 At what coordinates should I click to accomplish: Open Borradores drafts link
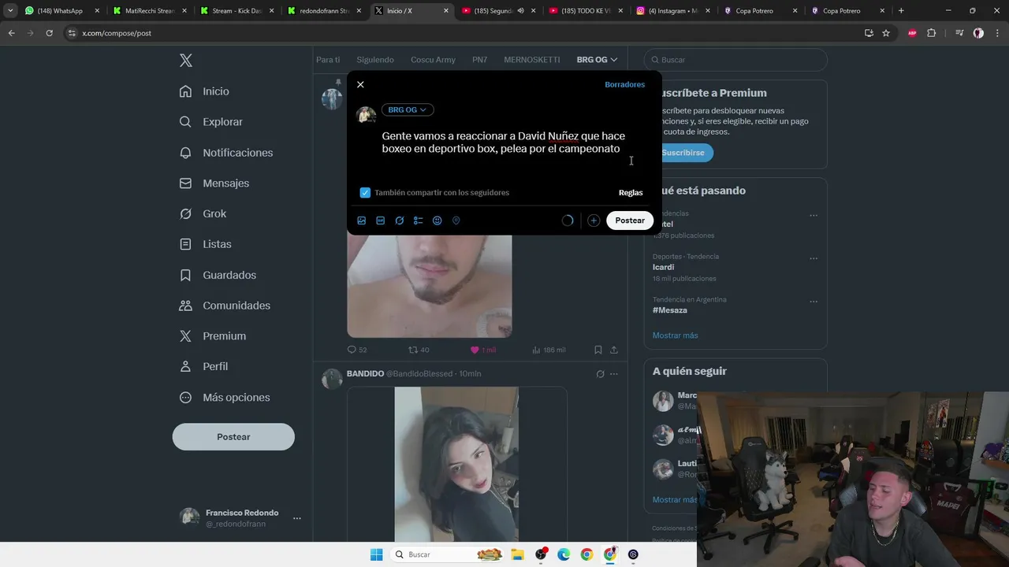(x=624, y=84)
